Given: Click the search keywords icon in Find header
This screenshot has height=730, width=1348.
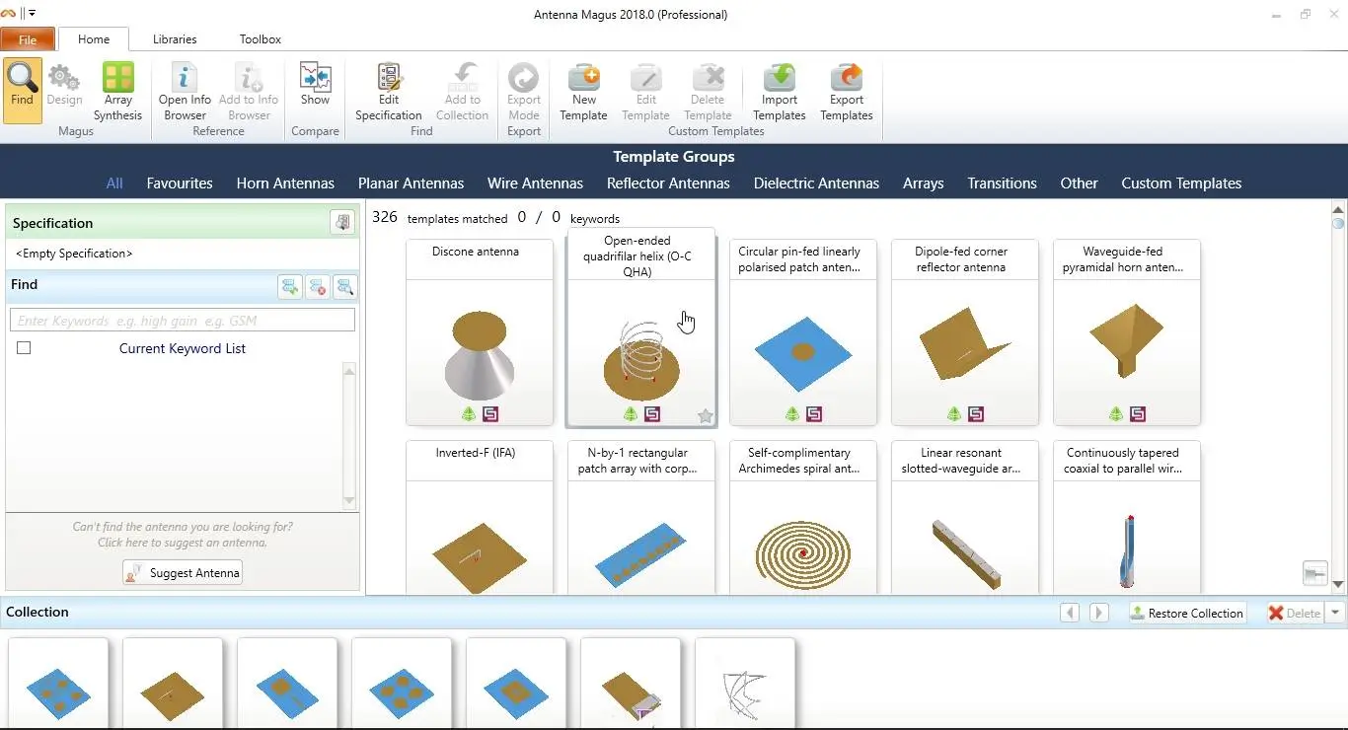Looking at the screenshot, I should 344,286.
